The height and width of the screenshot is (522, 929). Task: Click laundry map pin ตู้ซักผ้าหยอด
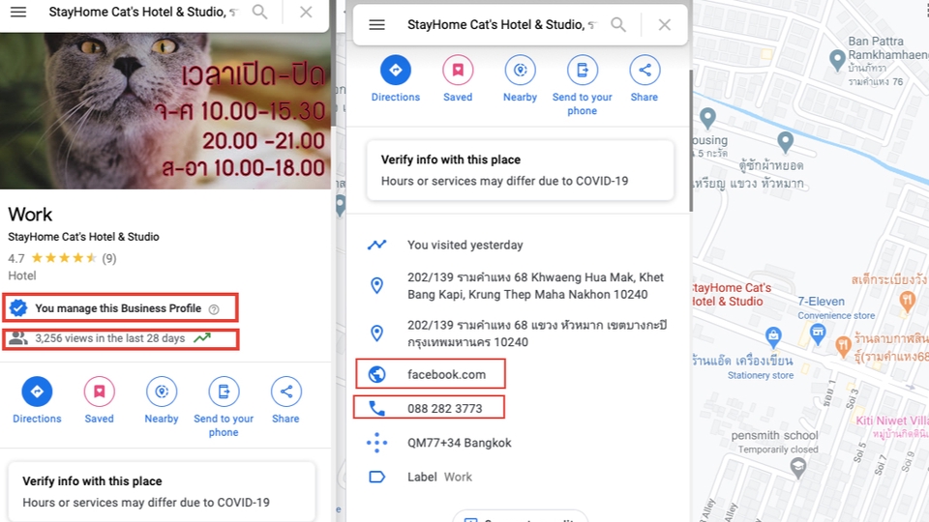pos(785,142)
